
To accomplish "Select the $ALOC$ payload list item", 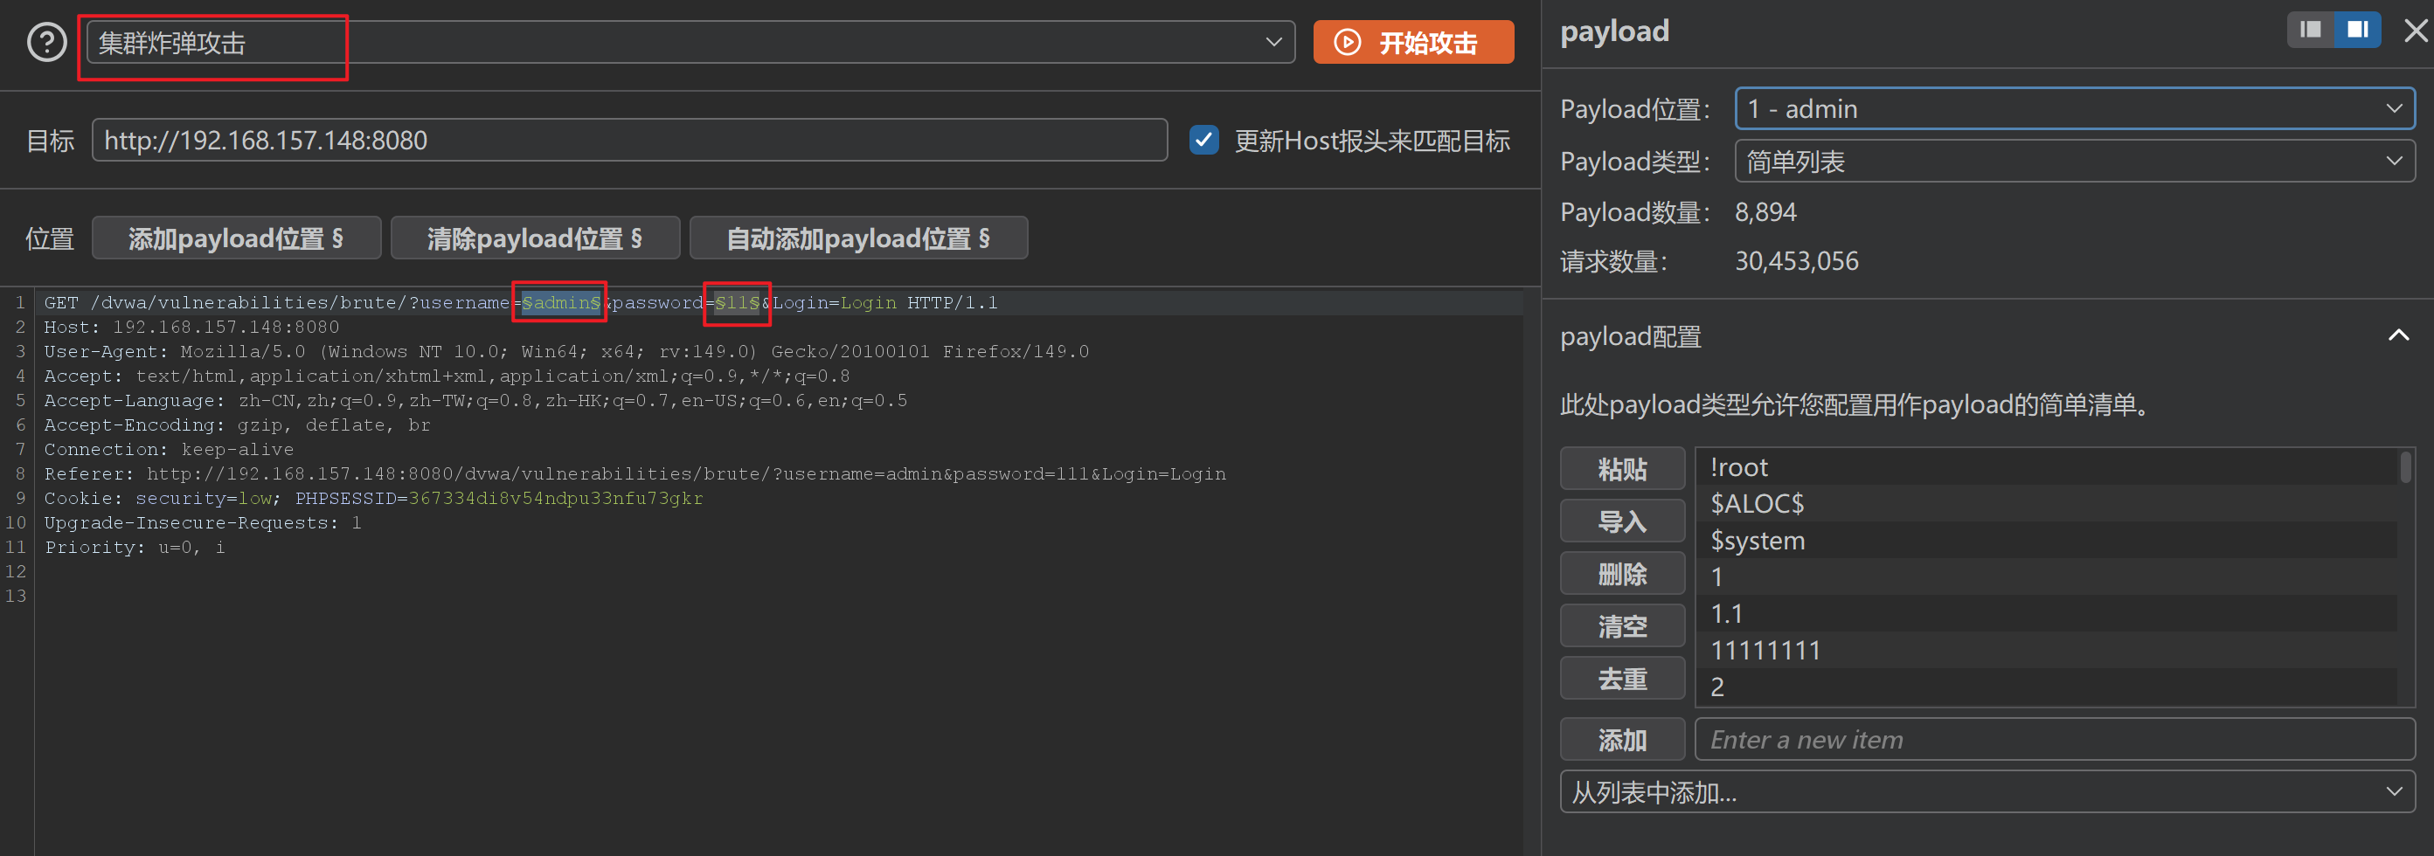I will point(2047,504).
